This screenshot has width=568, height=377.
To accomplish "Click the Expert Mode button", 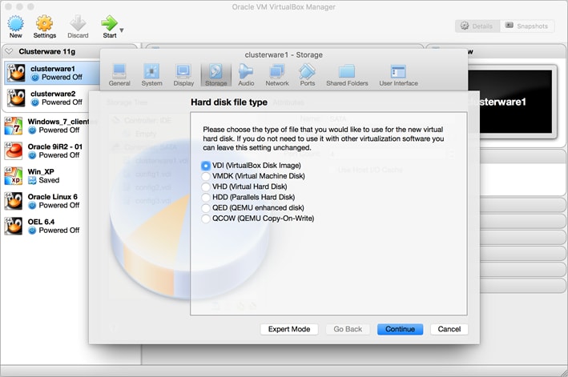I will pos(289,329).
